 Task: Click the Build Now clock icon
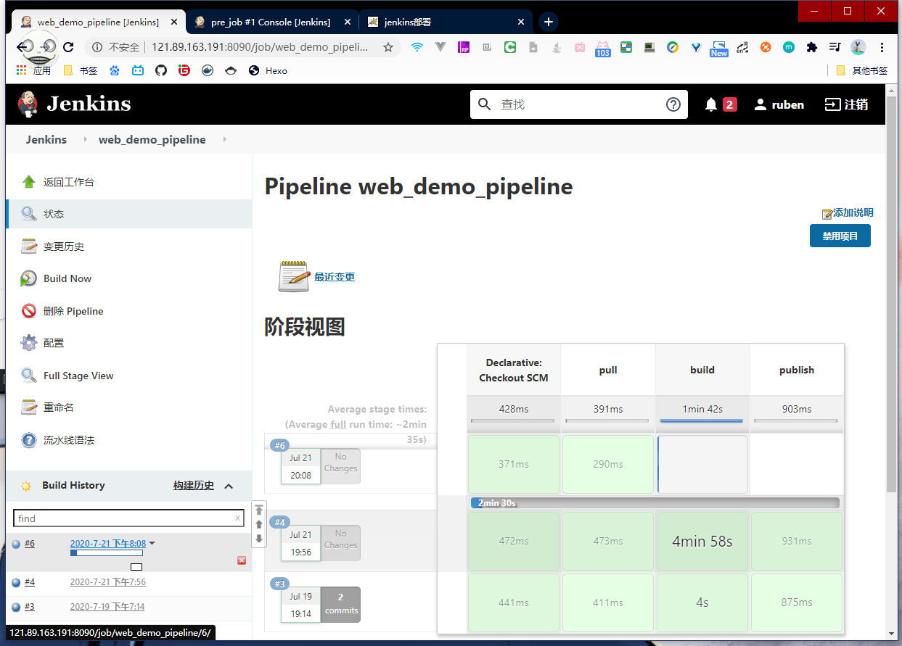pos(28,278)
